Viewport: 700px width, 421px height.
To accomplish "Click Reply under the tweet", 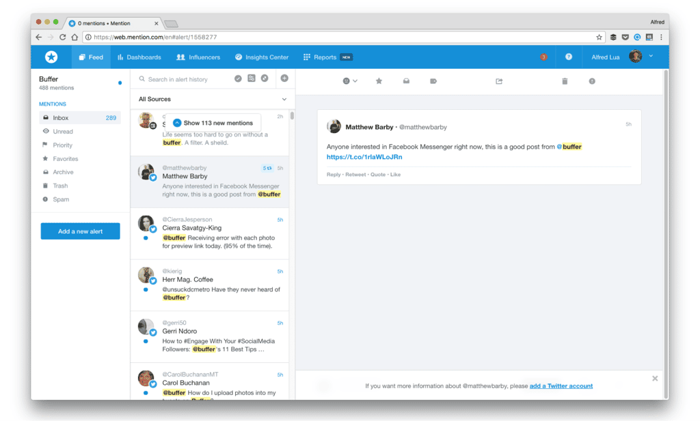I will tap(334, 175).
